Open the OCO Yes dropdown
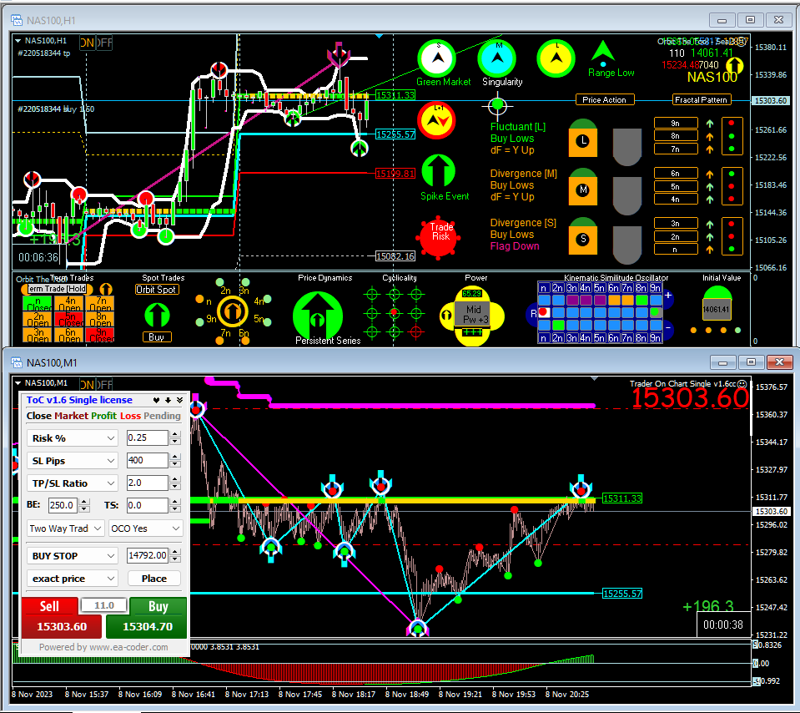 point(145,528)
